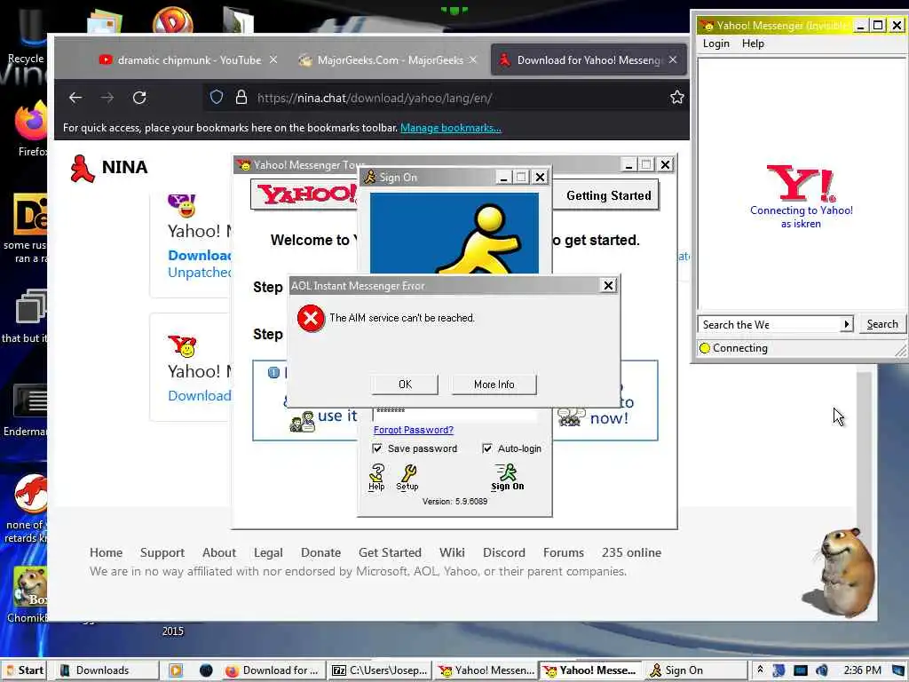Bookmark page with the star icon
The image size is (909, 682).
click(676, 98)
